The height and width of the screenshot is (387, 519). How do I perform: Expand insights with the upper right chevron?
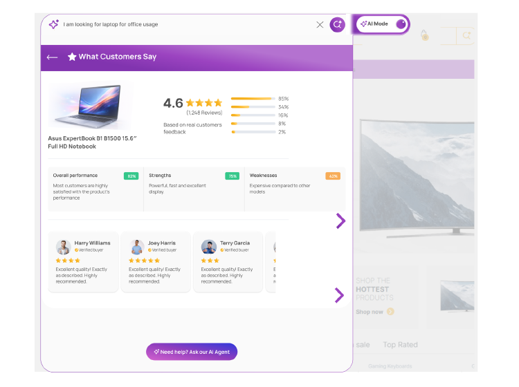point(340,221)
